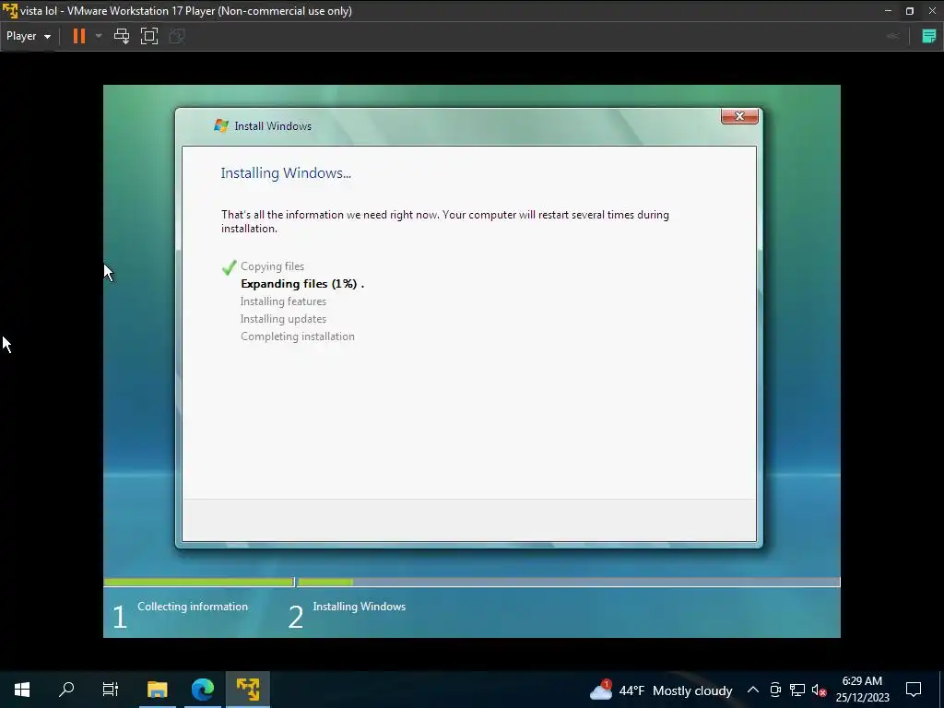Viewport: 944px width, 708px height.
Task: Click the VMware Player taskbar icon
Action: (248, 690)
